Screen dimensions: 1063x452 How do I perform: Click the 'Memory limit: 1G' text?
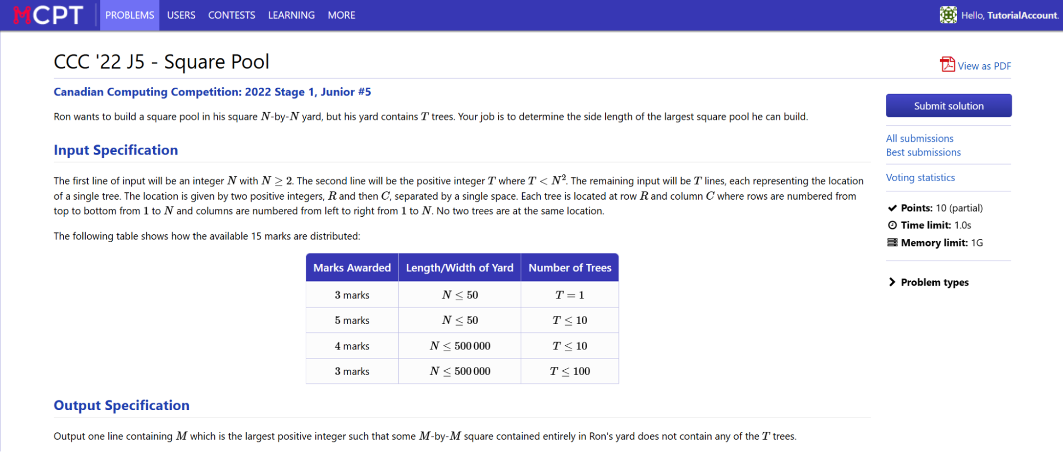pyautogui.click(x=942, y=243)
